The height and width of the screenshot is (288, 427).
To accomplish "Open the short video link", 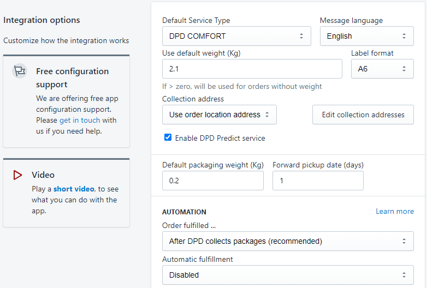I will (74, 189).
